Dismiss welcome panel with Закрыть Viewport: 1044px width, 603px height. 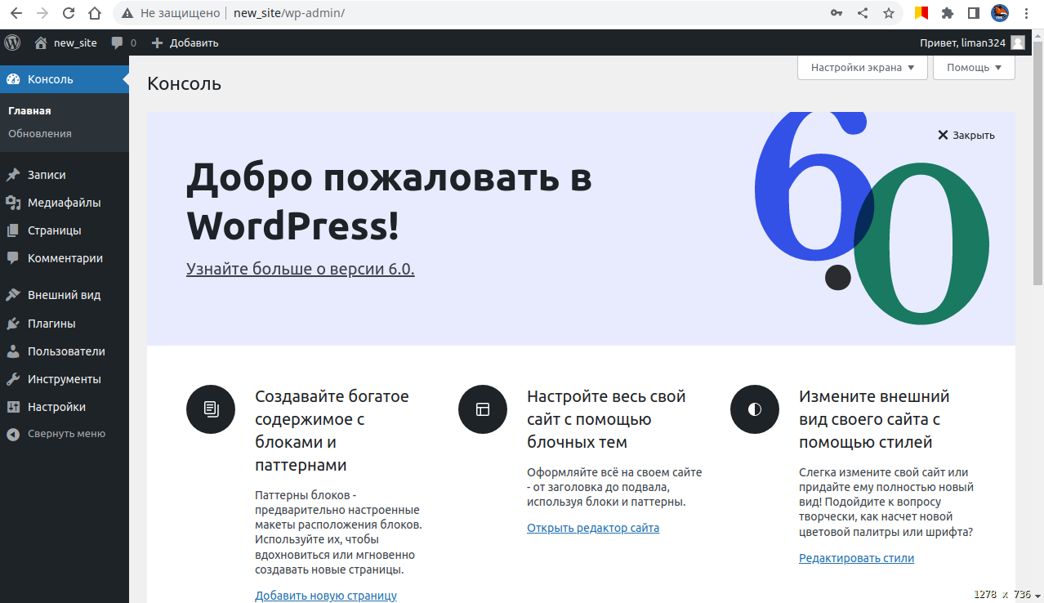pos(966,135)
